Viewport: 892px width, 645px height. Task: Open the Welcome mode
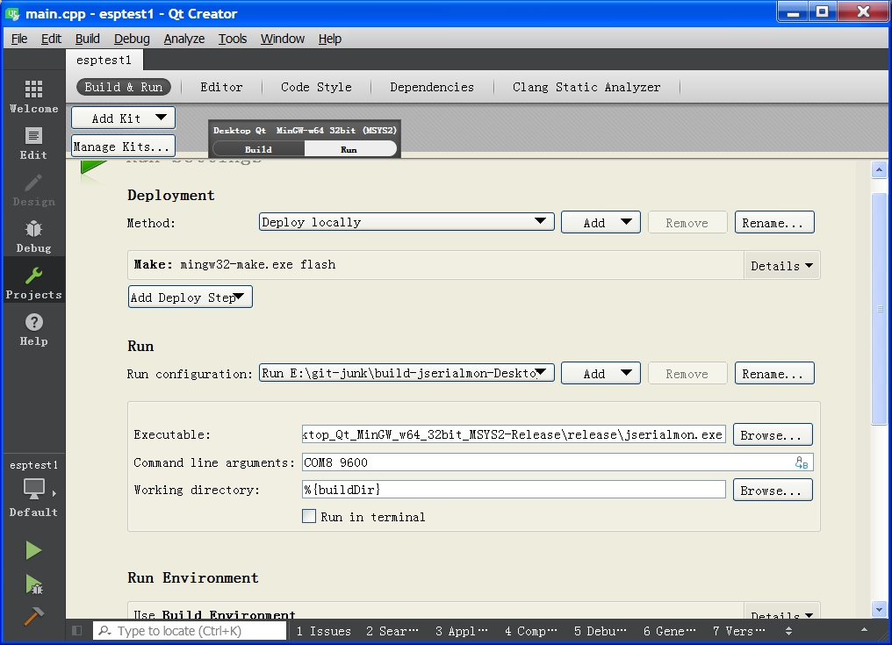33,97
